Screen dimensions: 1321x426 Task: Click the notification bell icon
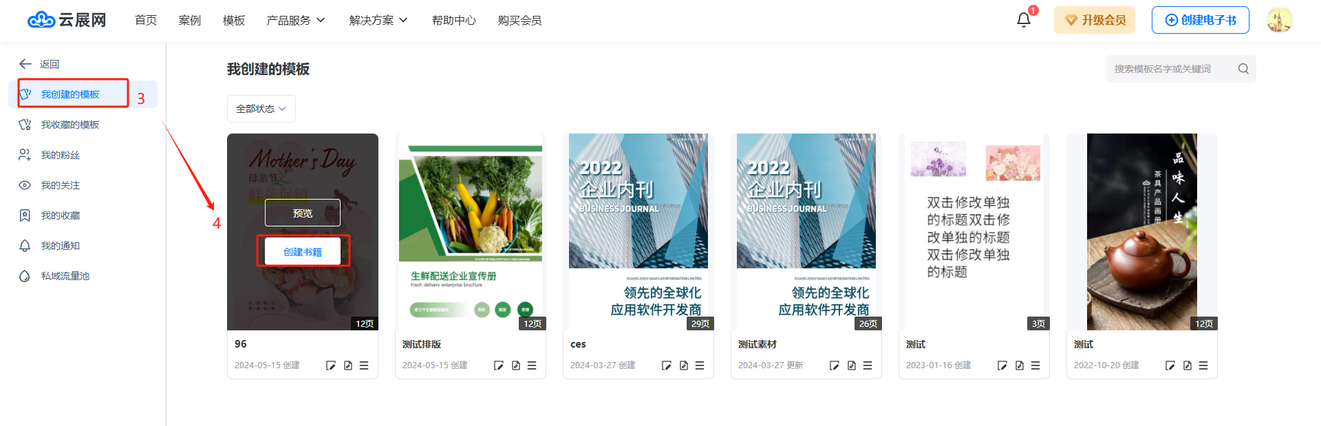(x=1023, y=20)
